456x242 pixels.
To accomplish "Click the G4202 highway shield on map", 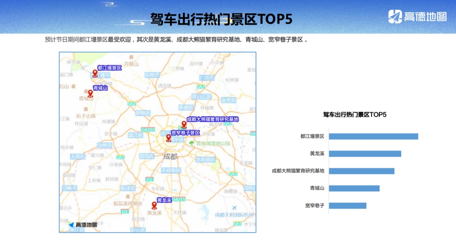I will pos(147,129).
